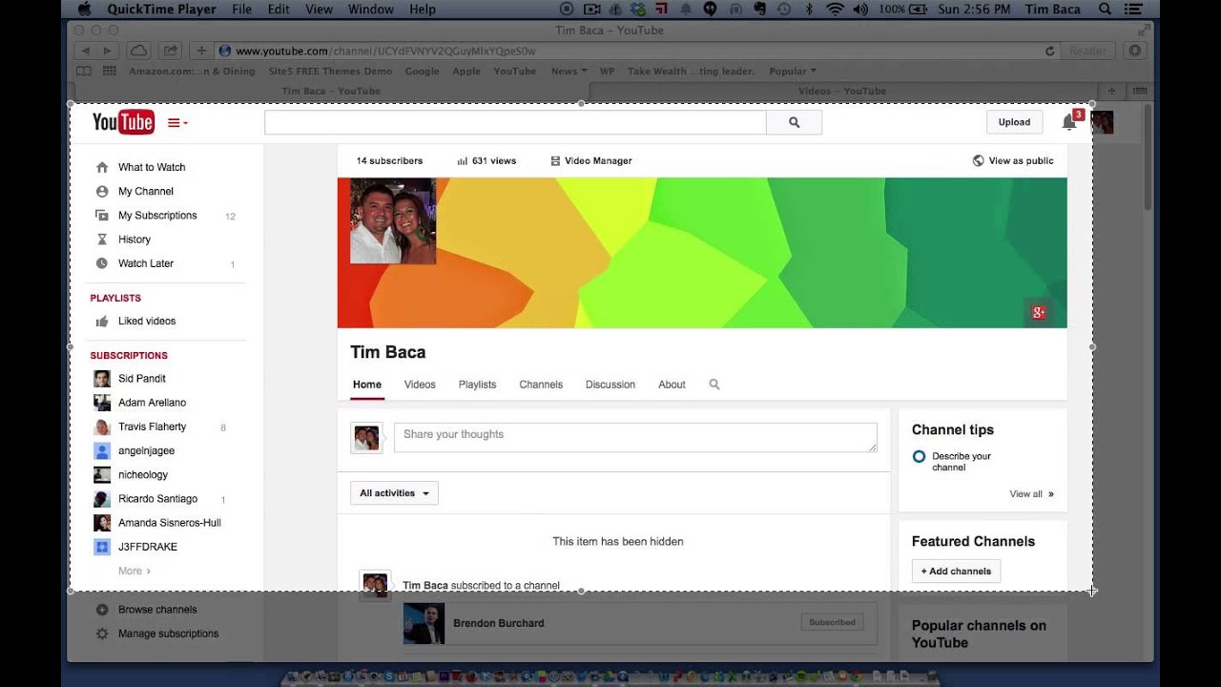Click the Subscribed button
This screenshot has width=1221, height=687.
[832, 622]
